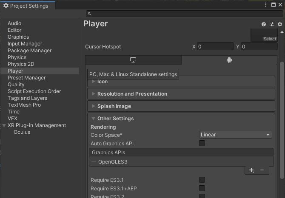Maximize the Project Settings window
The height and width of the screenshot is (198, 285).
[x=274, y=5]
